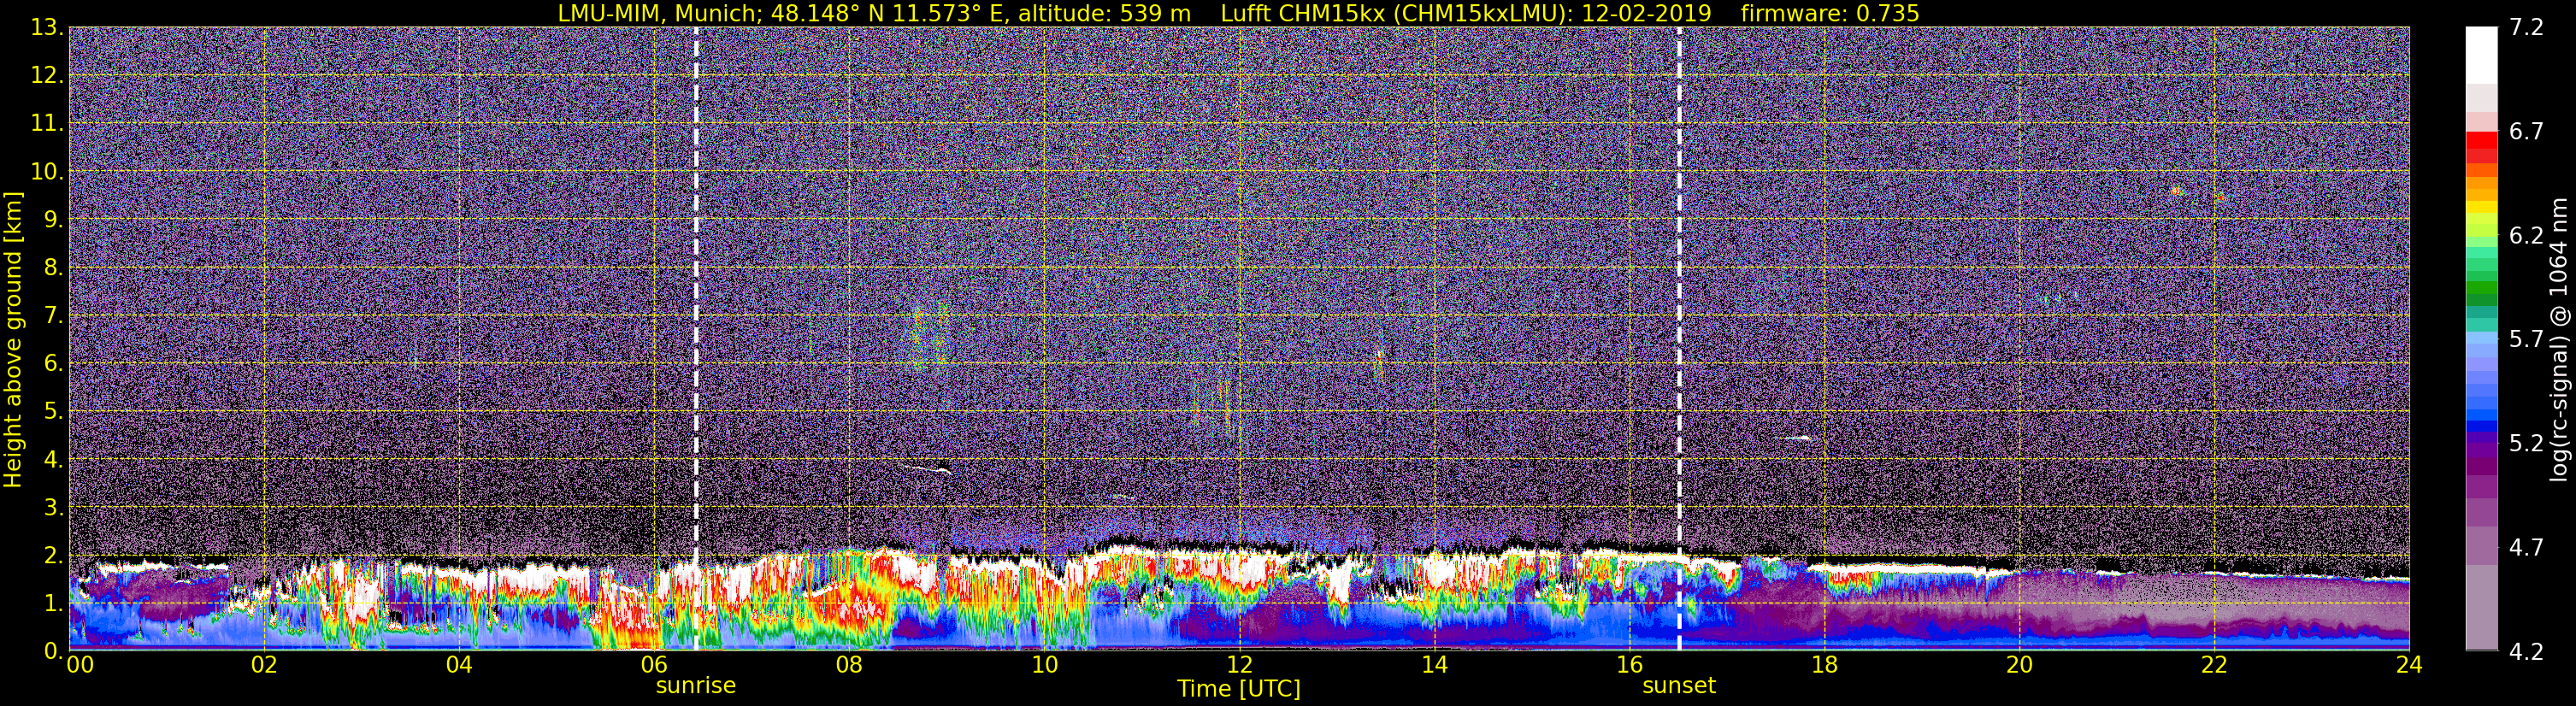Click the '20' time tick label
2576x706 pixels.
[x=2019, y=665]
